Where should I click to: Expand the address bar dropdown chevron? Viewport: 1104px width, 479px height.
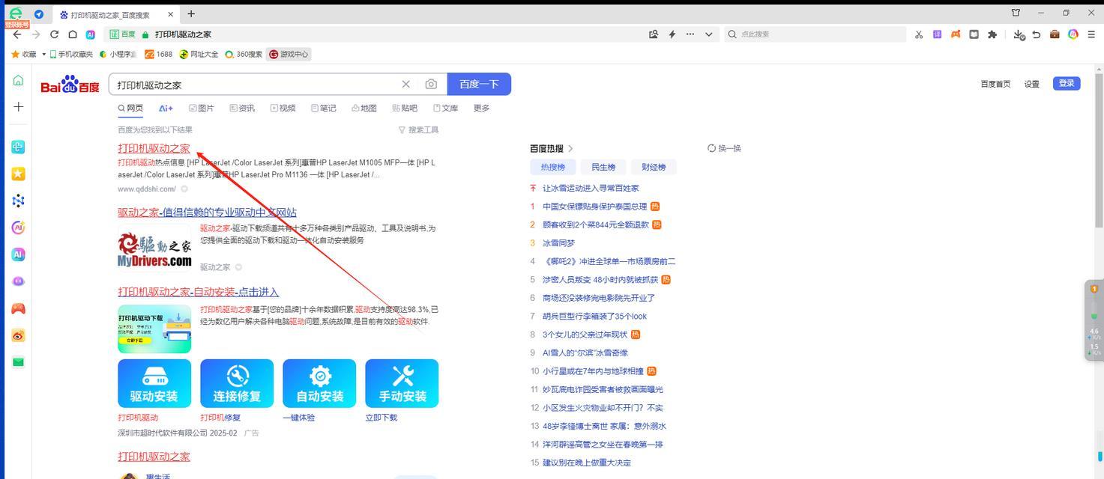[x=708, y=34]
